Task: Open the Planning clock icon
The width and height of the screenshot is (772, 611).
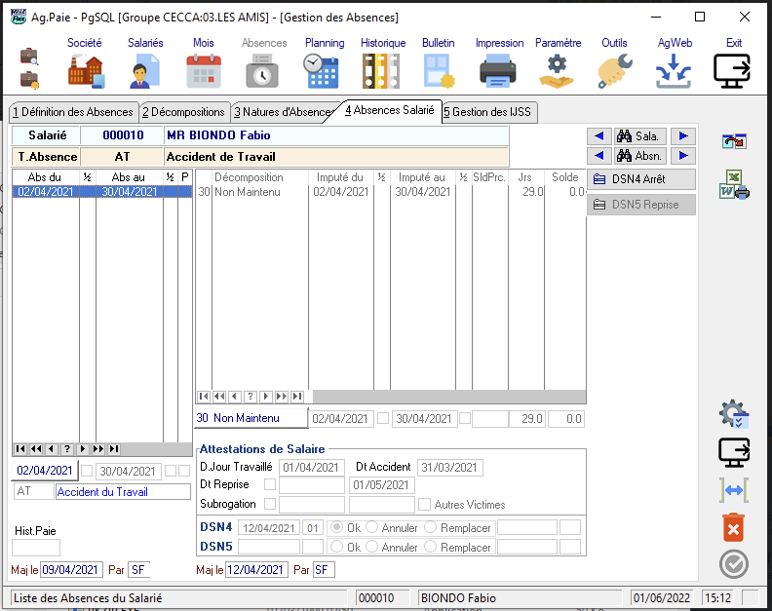Action: (323, 71)
